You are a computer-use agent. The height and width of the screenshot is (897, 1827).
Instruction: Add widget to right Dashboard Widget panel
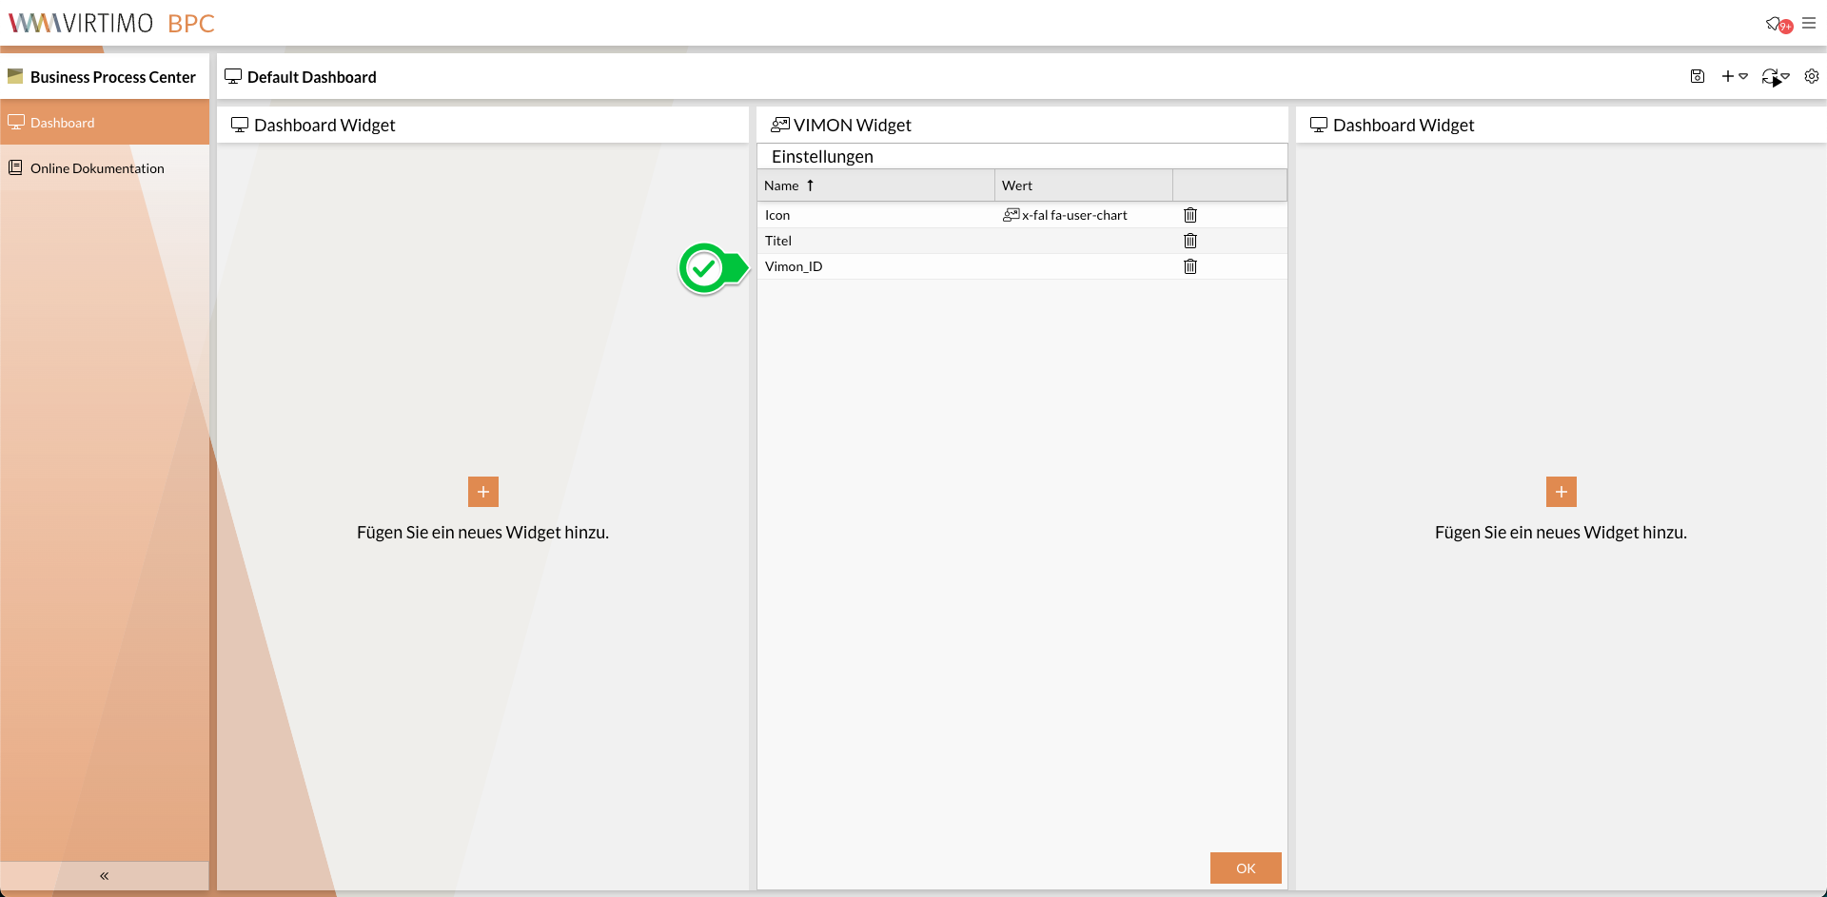(1561, 492)
